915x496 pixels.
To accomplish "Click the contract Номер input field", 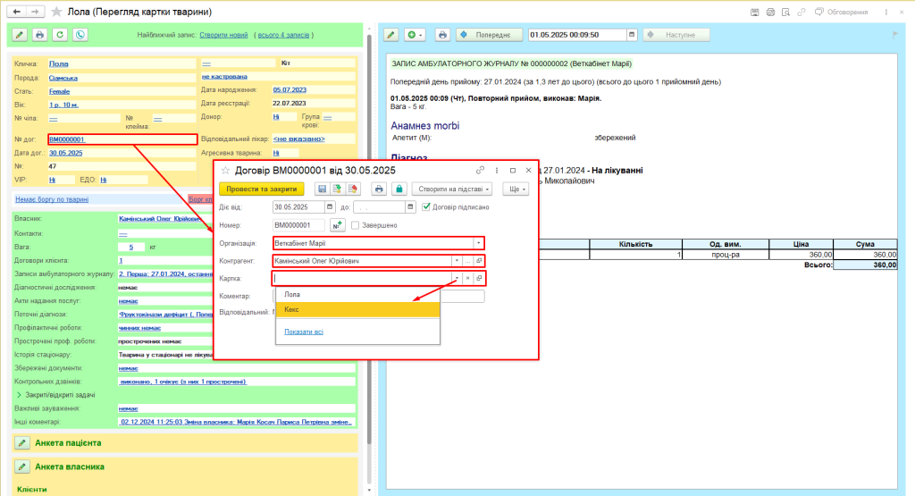I will 298,225.
